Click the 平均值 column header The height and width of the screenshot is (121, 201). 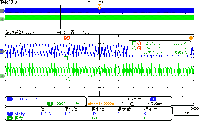tap(71, 109)
